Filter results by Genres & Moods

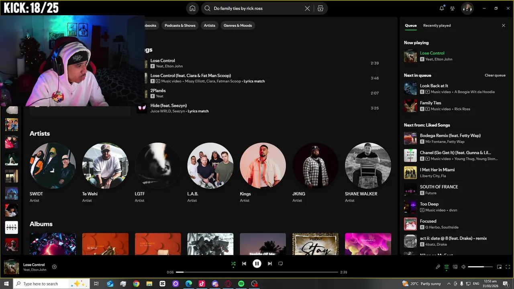[x=238, y=25]
